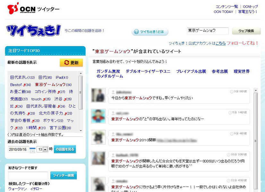Screen dimensions: 265x192
Task: Select trending word 東京ゲームショウ(34)
Action: 53,85
